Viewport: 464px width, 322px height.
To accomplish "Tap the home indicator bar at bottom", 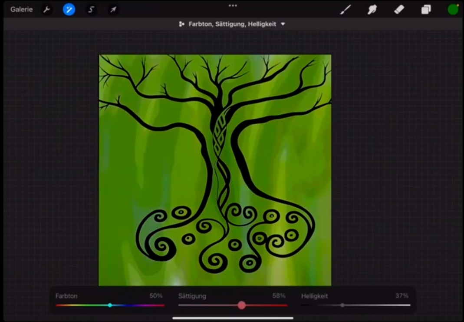I will pos(233,318).
